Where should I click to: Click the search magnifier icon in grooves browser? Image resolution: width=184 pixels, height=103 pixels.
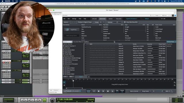[71, 42]
